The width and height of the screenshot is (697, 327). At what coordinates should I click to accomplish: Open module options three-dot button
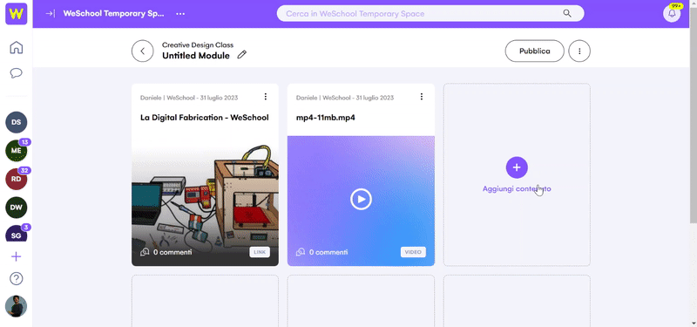[x=579, y=51]
